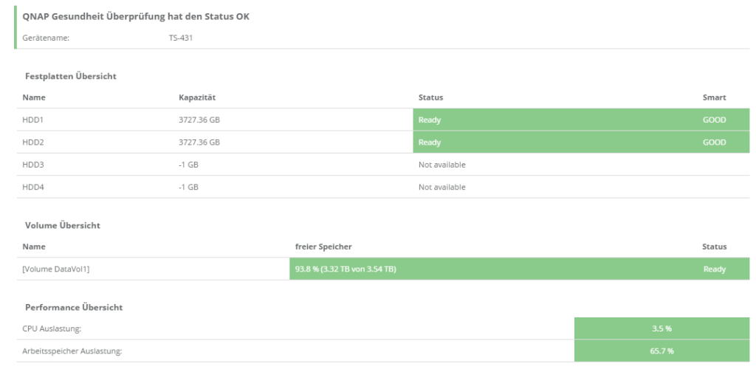Click the Festplatten Übersicht section heading
The height and width of the screenshot is (386, 756).
(71, 75)
